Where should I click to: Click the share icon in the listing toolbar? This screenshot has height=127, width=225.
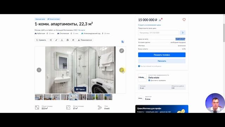click(x=51, y=40)
